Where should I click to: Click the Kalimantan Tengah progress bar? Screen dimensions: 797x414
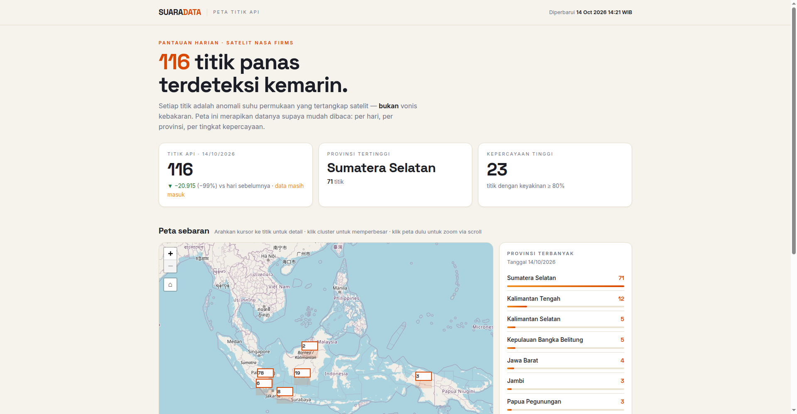click(565, 307)
